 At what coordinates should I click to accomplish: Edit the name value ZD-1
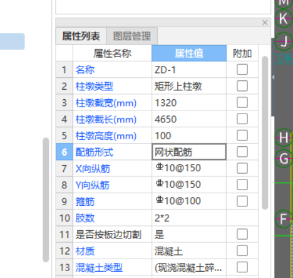(x=189, y=70)
